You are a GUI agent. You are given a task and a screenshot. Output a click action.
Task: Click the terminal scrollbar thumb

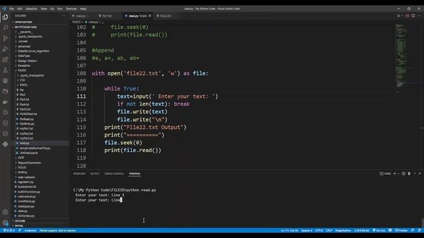(x=423, y=222)
